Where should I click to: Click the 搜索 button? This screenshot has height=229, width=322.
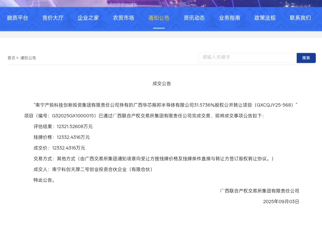click(306, 58)
